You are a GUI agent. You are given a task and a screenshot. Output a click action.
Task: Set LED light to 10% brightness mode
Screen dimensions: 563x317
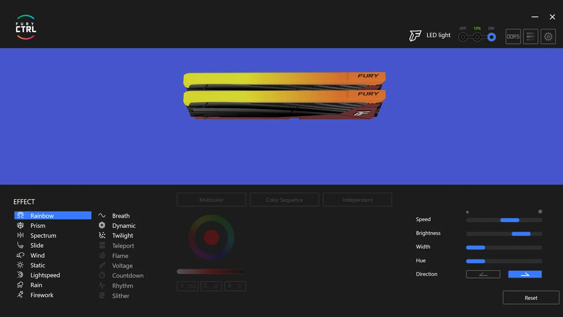pyautogui.click(x=477, y=37)
